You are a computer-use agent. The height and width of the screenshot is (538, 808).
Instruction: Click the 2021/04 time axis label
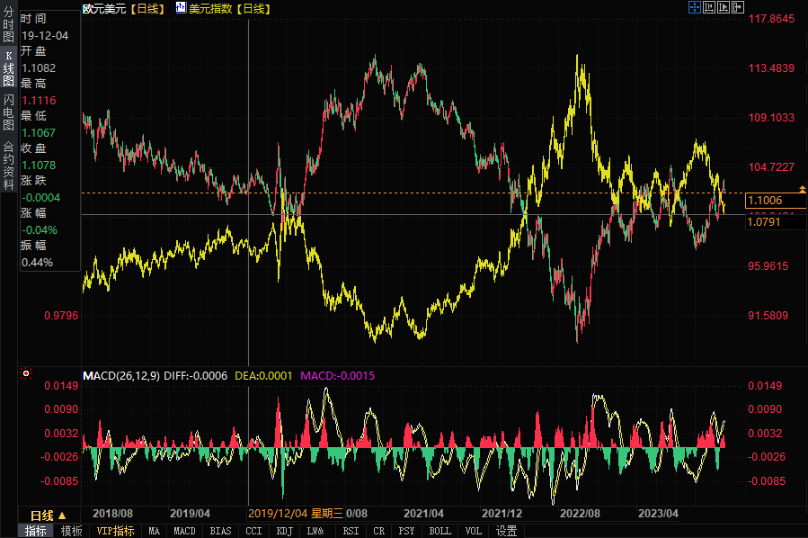(423, 513)
